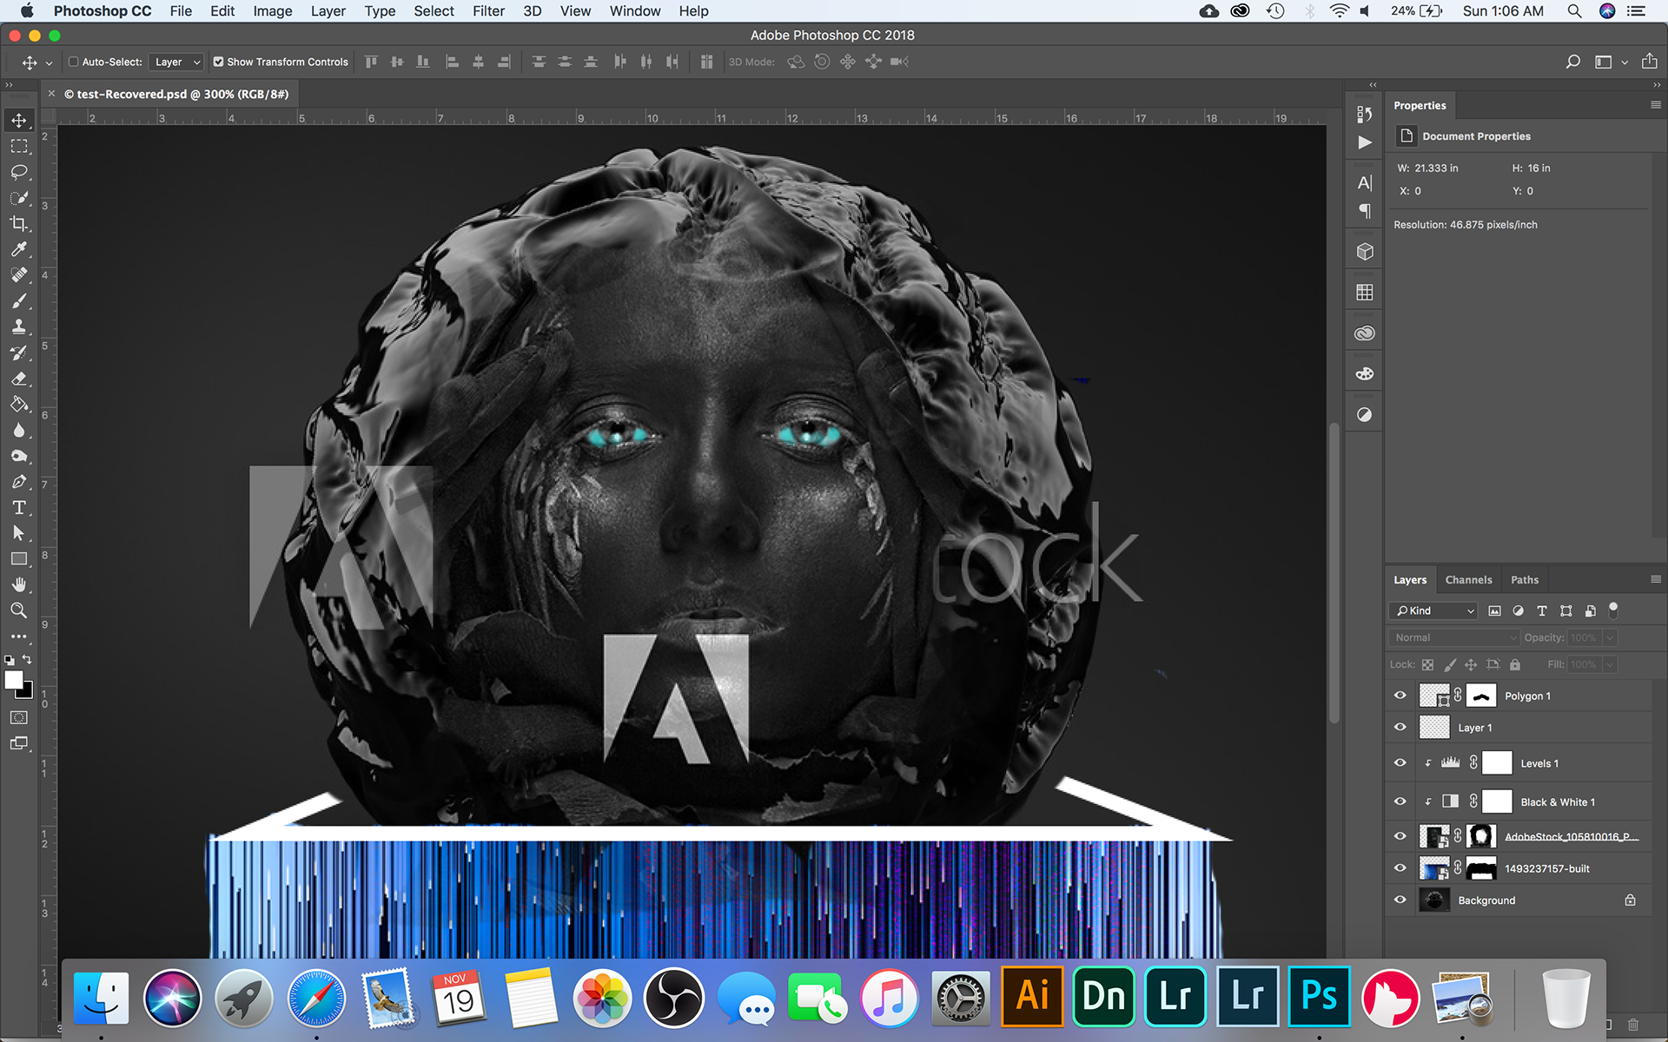Select the Paint Bucket tool
This screenshot has height=1042, width=1668.
coord(19,405)
